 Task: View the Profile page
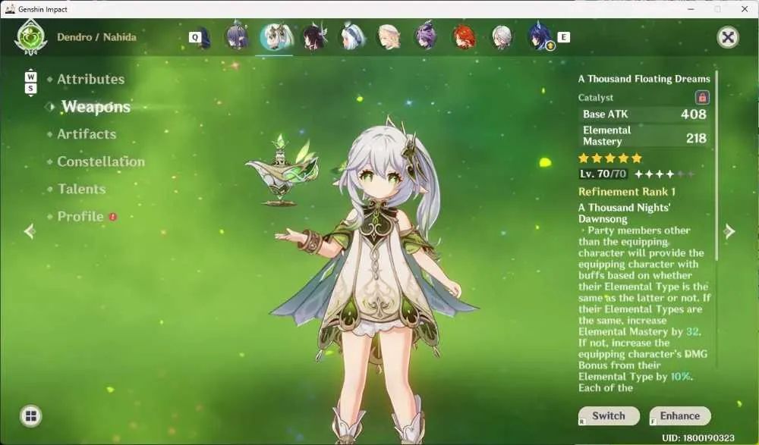click(80, 216)
